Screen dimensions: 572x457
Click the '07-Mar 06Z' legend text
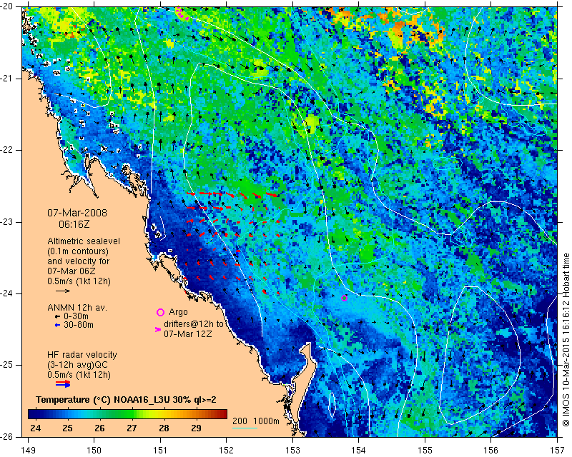coord(71,271)
